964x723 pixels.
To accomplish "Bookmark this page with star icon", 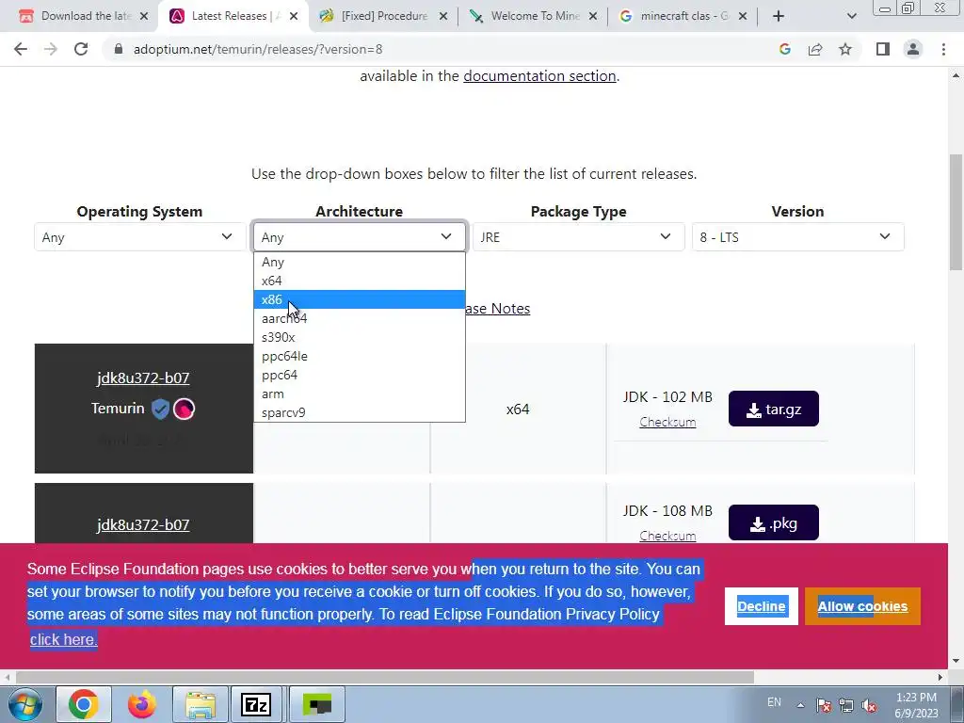I will point(845,49).
